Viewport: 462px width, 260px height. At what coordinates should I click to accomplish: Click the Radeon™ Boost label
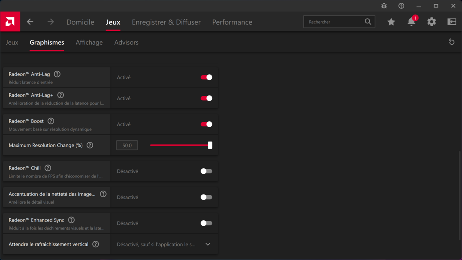[26, 121]
